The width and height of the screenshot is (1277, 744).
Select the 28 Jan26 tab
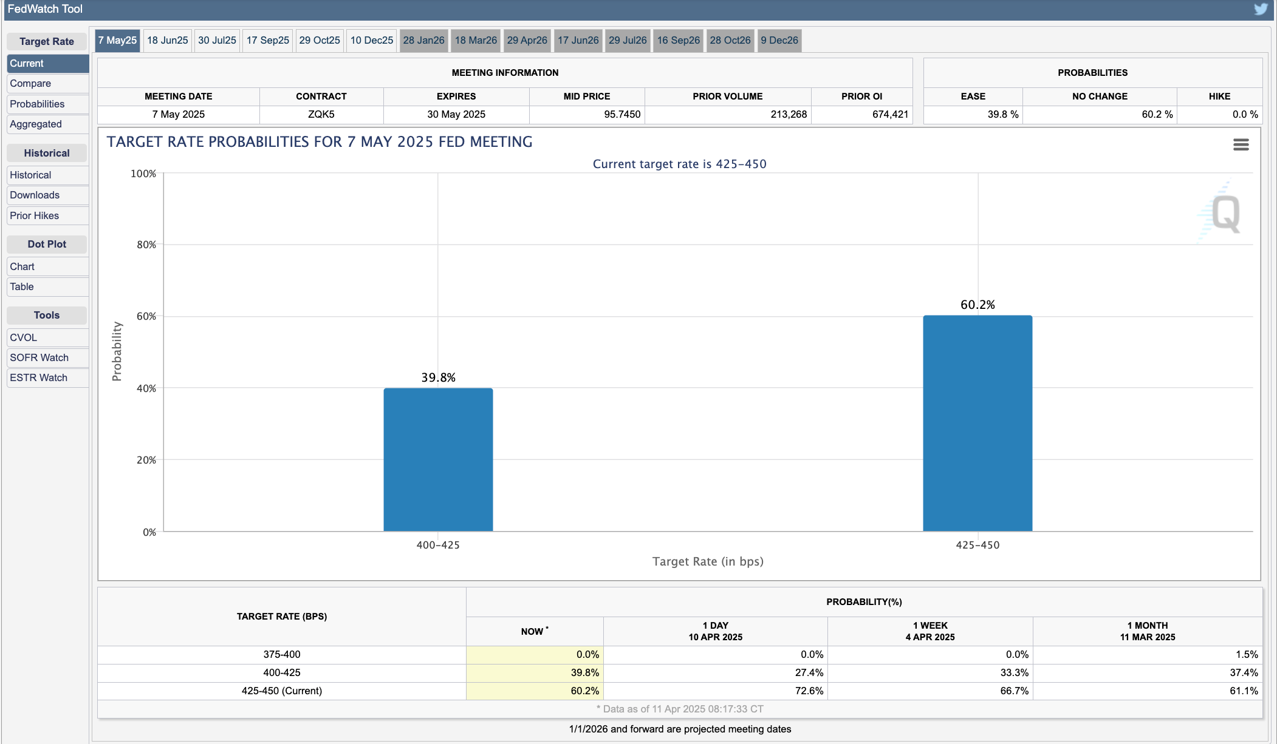point(424,41)
